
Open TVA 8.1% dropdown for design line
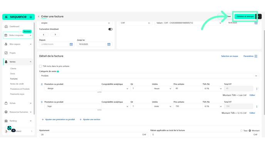[x=213, y=89]
